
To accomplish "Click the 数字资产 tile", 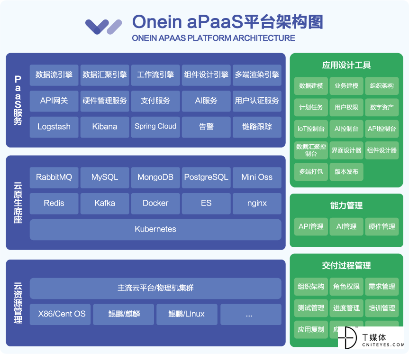I will coord(382,107).
